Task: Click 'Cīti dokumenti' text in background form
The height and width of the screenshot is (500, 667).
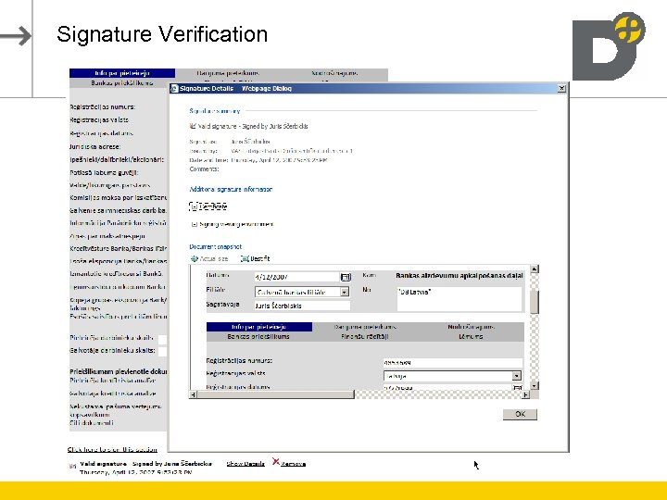Action: coord(92,423)
